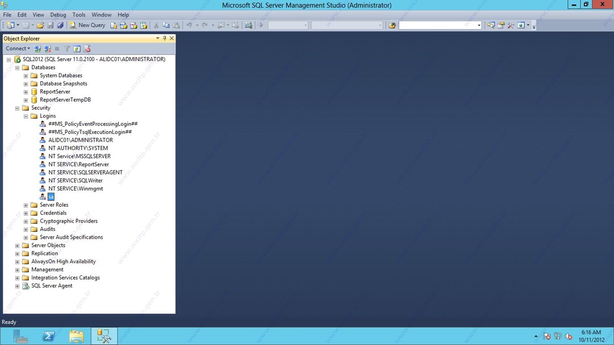Screen dimensions: 614x345
Task: Select the sa login
Action: click(51, 197)
